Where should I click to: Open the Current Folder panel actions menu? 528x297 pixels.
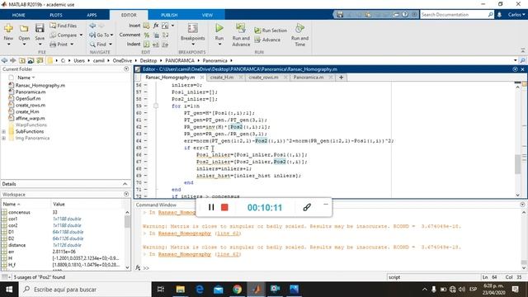(x=126, y=69)
